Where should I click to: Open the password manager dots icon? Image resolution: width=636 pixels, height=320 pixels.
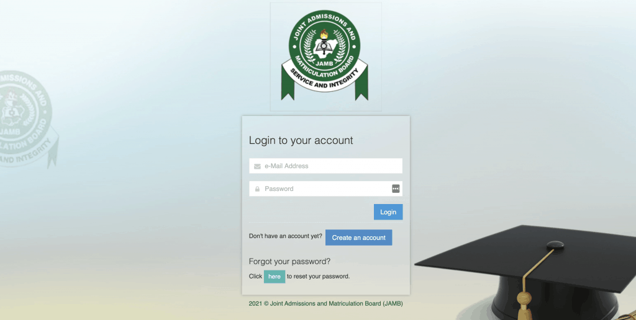click(x=396, y=189)
